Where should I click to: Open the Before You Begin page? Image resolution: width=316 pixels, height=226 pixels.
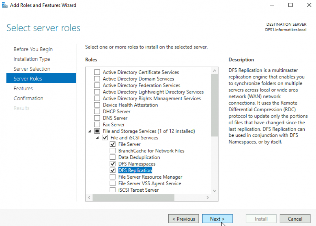click(x=33, y=49)
